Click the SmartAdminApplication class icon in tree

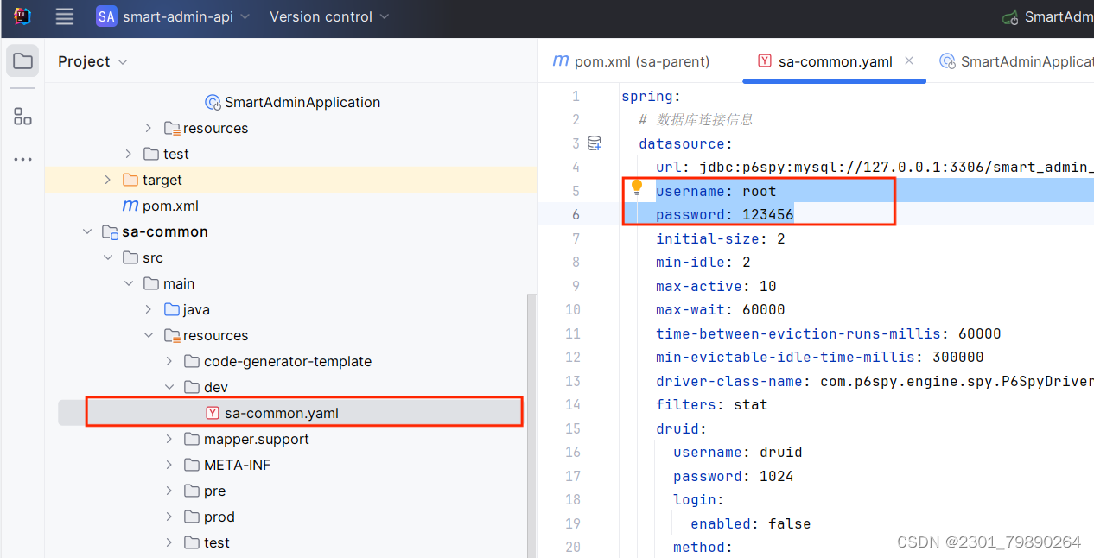click(x=213, y=102)
